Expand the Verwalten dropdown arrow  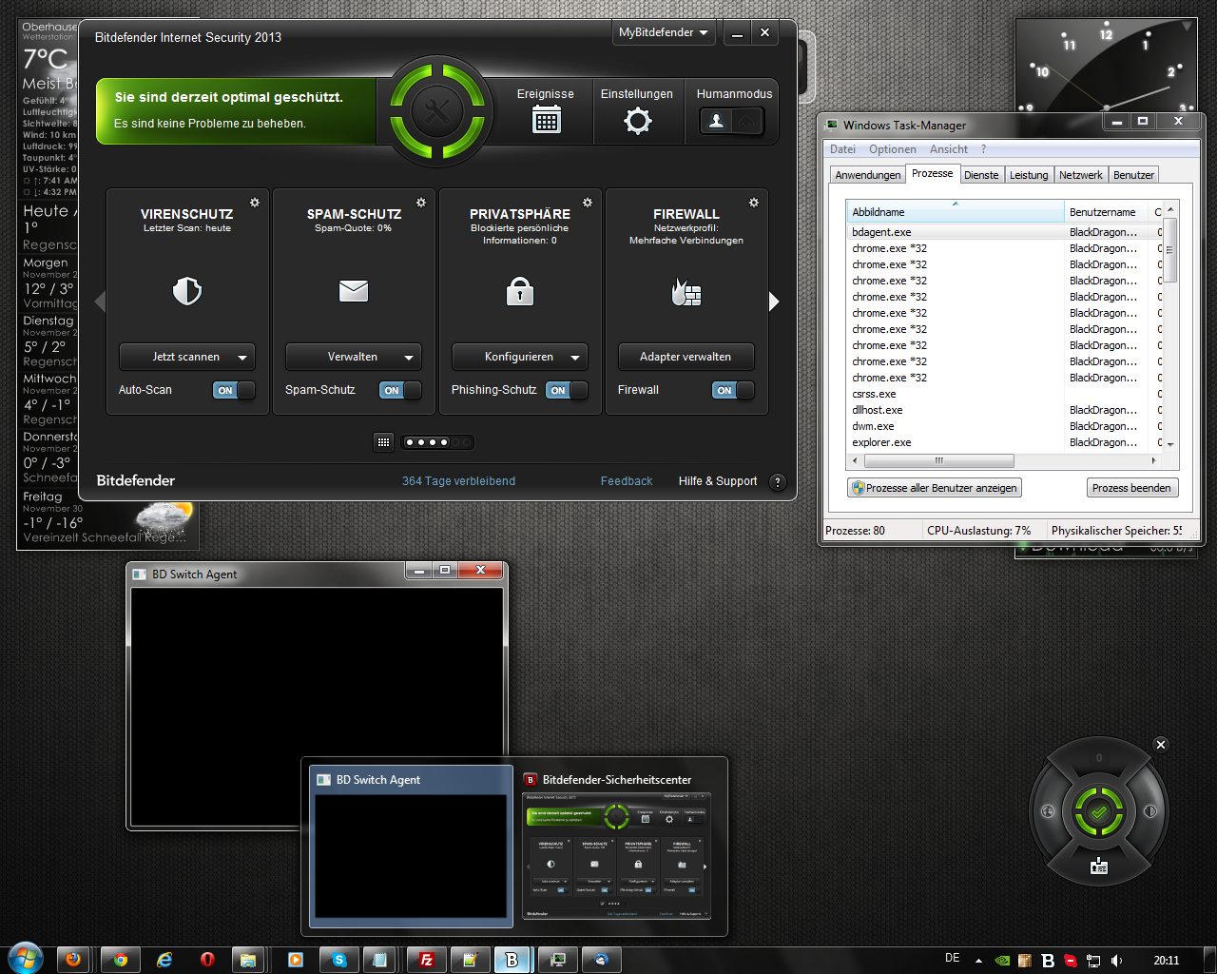pyautogui.click(x=409, y=358)
